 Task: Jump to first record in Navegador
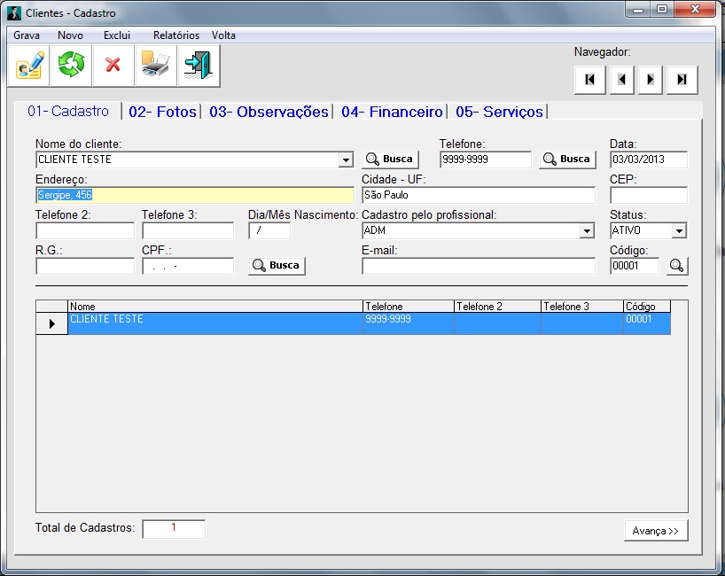click(x=589, y=80)
